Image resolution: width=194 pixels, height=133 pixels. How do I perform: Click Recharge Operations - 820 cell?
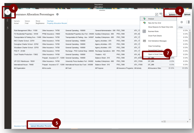pyautogui.click(x=105, y=51)
